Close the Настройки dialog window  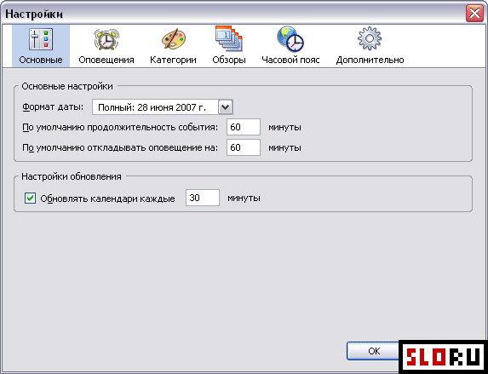474,14
